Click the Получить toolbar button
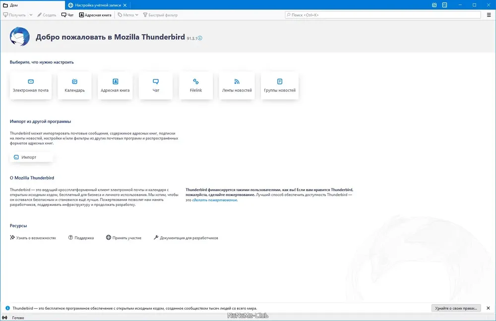 14,15
